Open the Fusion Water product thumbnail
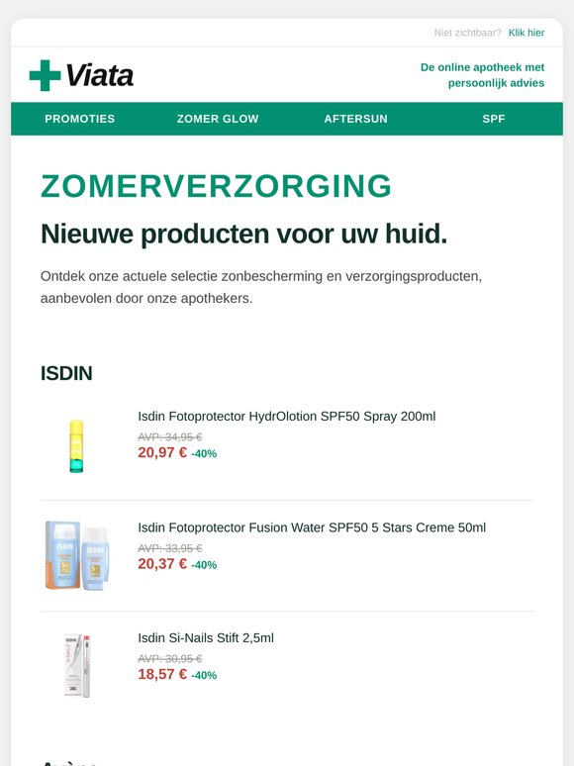This screenshot has height=766, width=574. pos(76,555)
